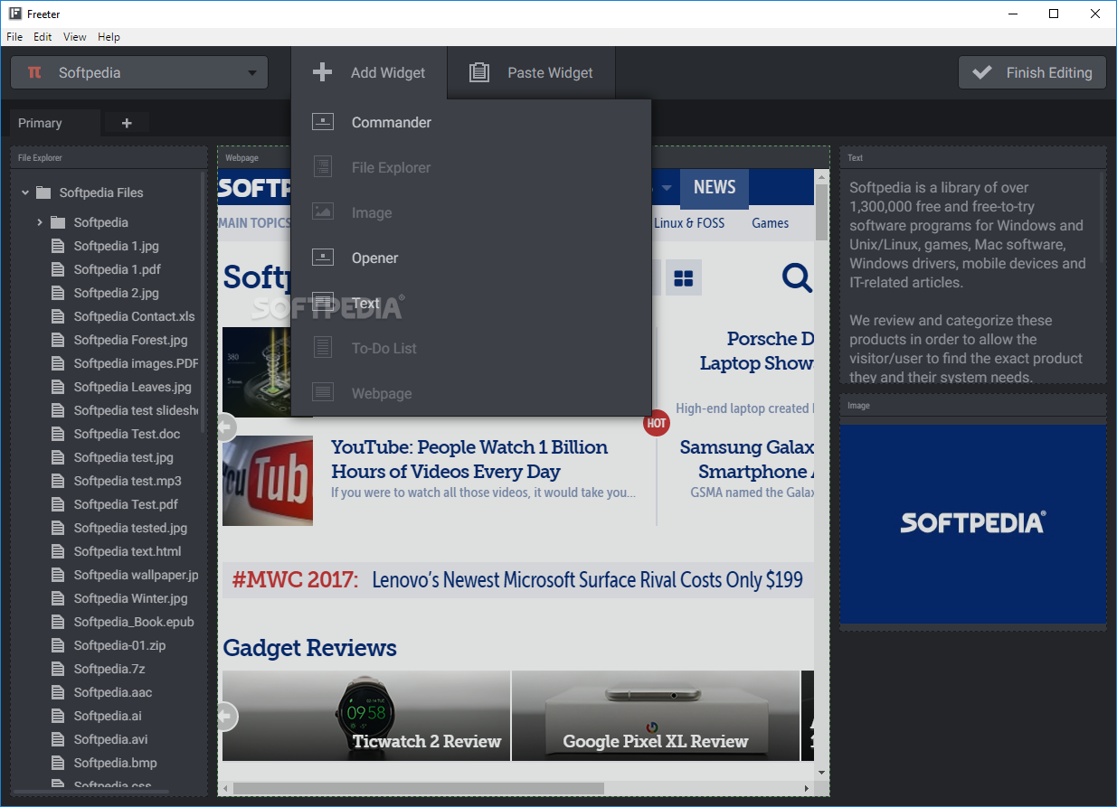The image size is (1117, 807).
Task: Click the file icon for Softpedia 1.jpg
Action: [58, 246]
